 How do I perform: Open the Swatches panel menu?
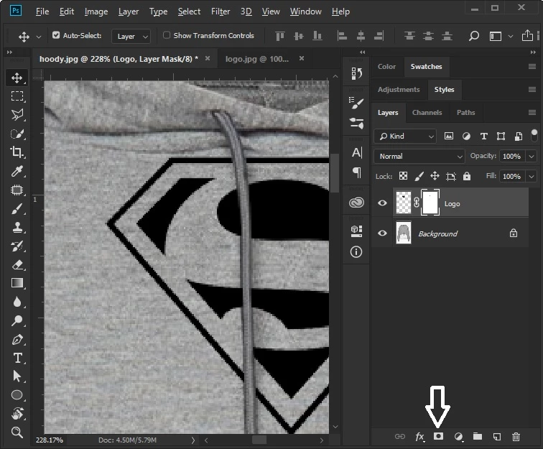click(532, 67)
